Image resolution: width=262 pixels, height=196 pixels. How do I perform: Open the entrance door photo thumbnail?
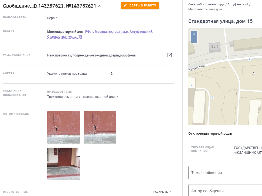click(x=63, y=164)
